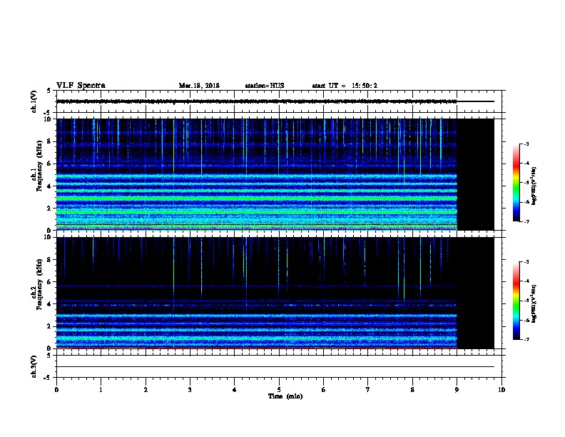The image size is (565, 437).
Task: Click the "ch.2 Frequency (kHz)" axis label
Action: point(36,284)
